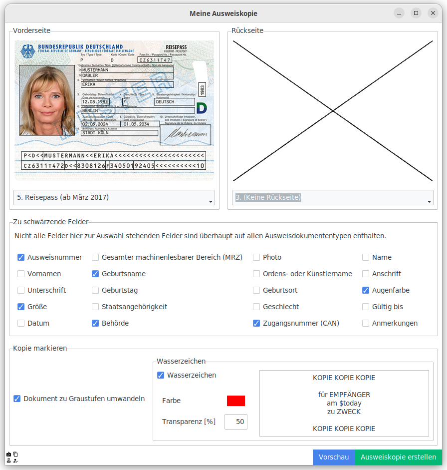The image size is (447, 470).
Task: Uncheck the Größe checkbox
Action: pos(21,307)
